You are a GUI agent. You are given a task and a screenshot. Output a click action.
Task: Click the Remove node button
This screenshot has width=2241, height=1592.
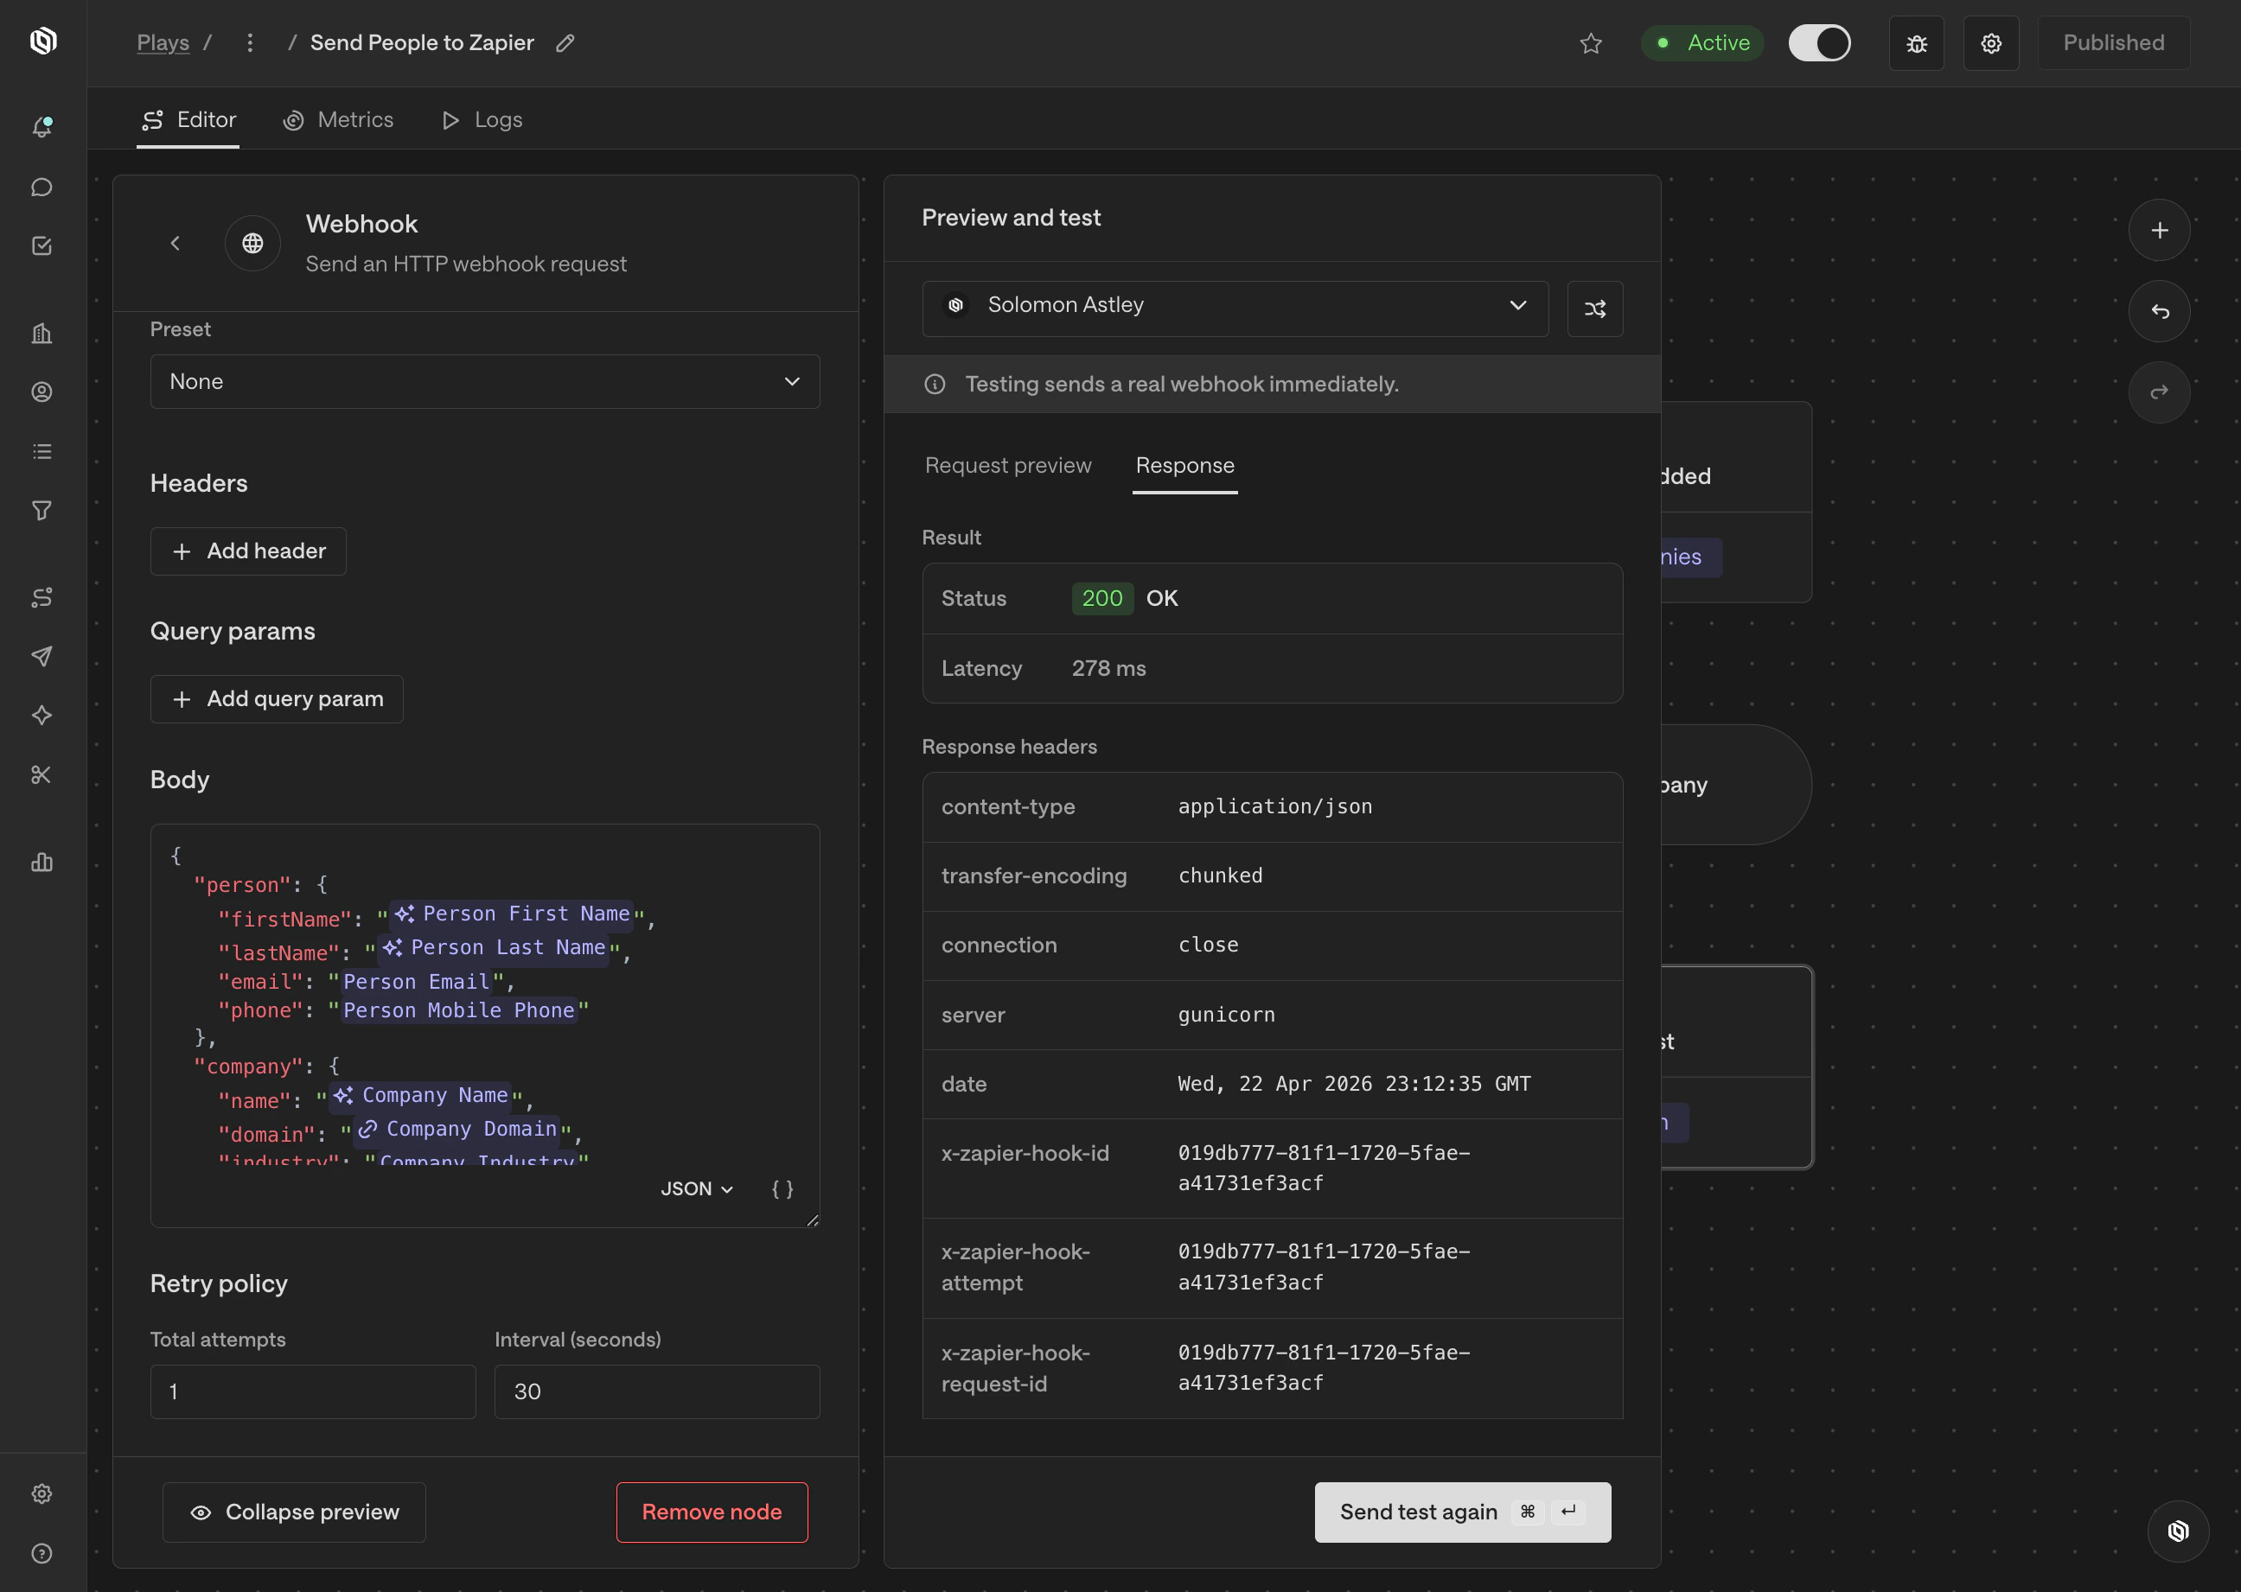711,1512
